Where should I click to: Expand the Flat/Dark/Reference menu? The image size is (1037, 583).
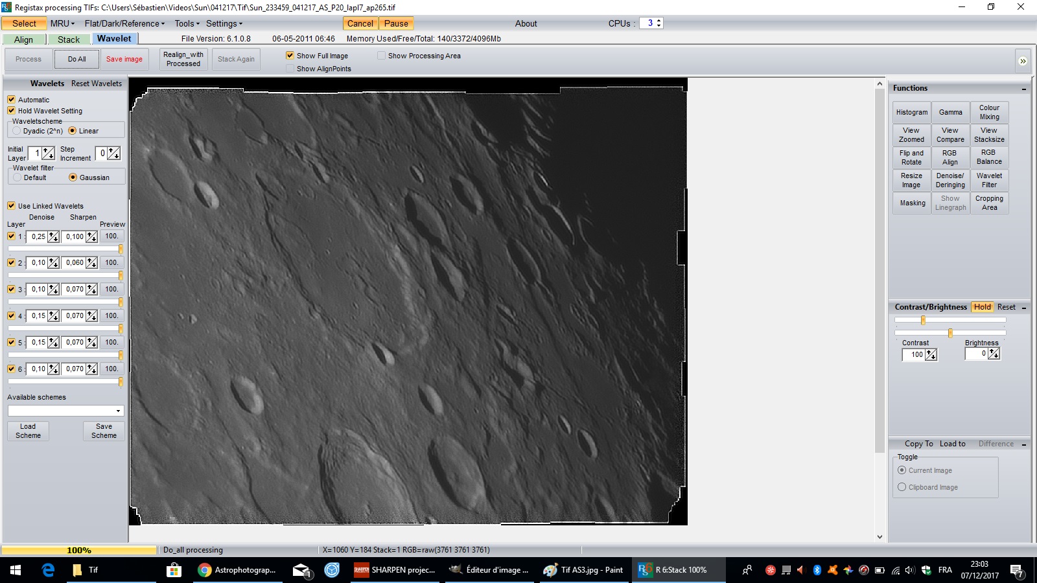[124, 23]
